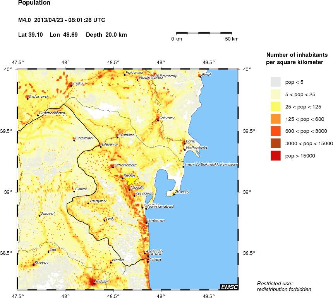Viewport: 333px width, 298px height.
Task: Select the Kheyav city marker
Action: pos(34,265)
